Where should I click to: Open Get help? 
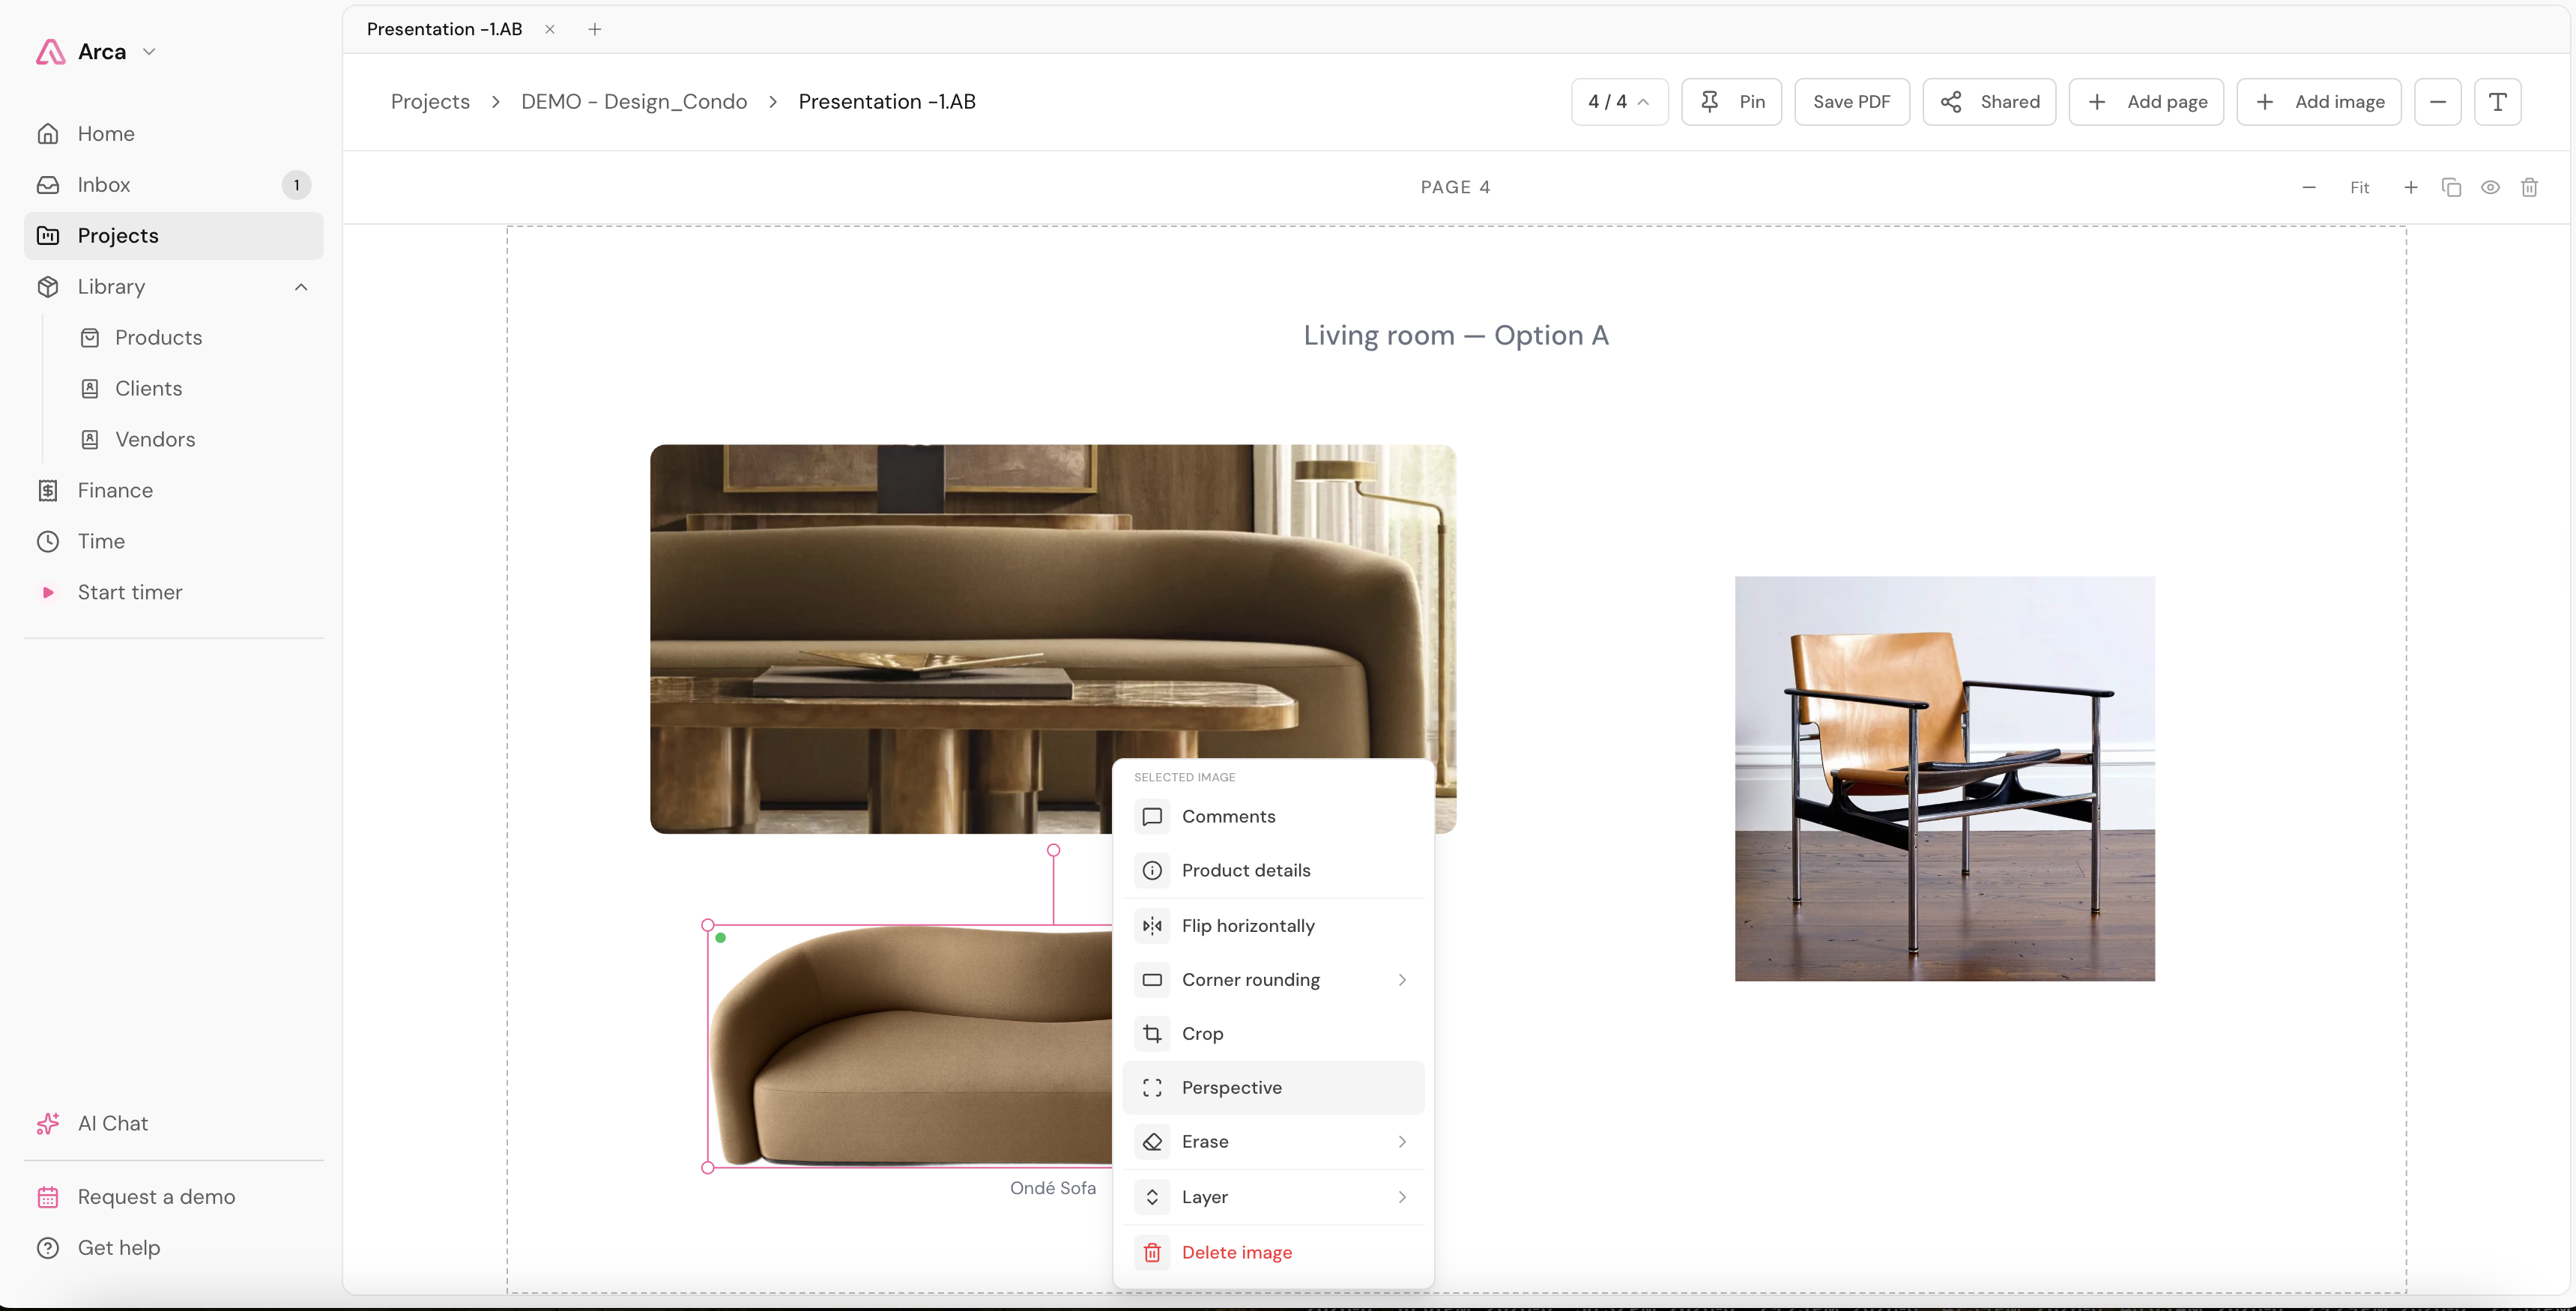click(173, 1248)
